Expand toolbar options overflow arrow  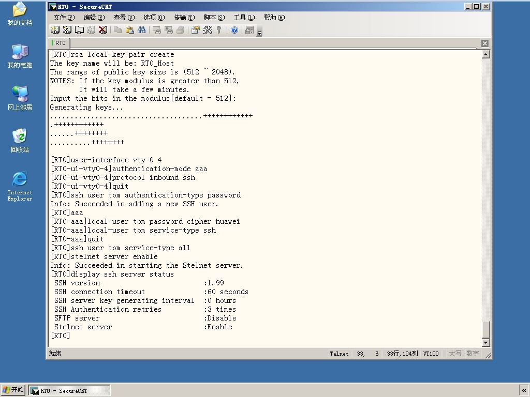click(260, 32)
